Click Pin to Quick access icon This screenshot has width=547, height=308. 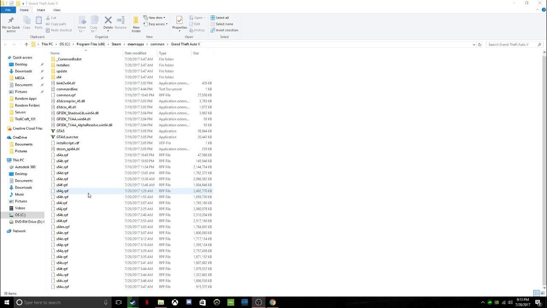[x=11, y=24]
